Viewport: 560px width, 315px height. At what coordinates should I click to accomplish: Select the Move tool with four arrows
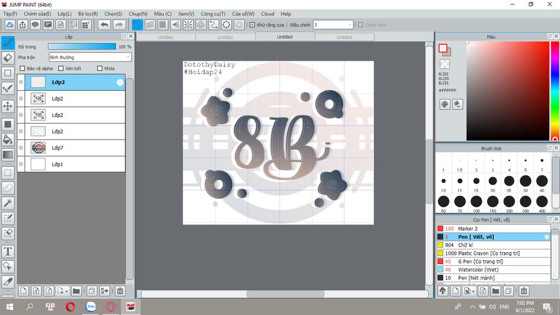(x=8, y=106)
